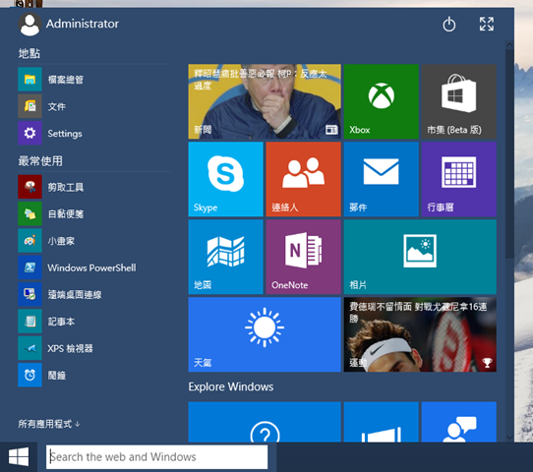Image resolution: width=533 pixels, height=472 pixels.
Task: Expand Start menu to full screen
Action: 487,25
